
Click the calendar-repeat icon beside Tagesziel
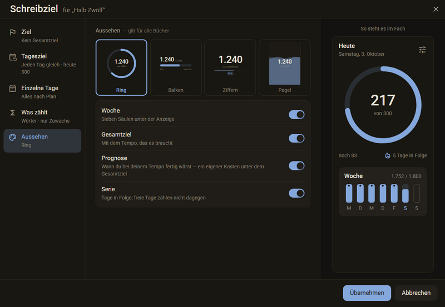point(13,57)
